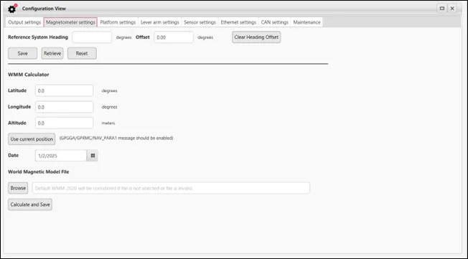The height and width of the screenshot is (259, 468).
Task: Click the Configuration View title text
Action: [x=44, y=9]
